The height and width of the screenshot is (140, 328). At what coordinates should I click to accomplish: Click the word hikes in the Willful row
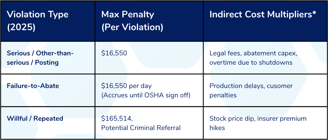click(217, 128)
